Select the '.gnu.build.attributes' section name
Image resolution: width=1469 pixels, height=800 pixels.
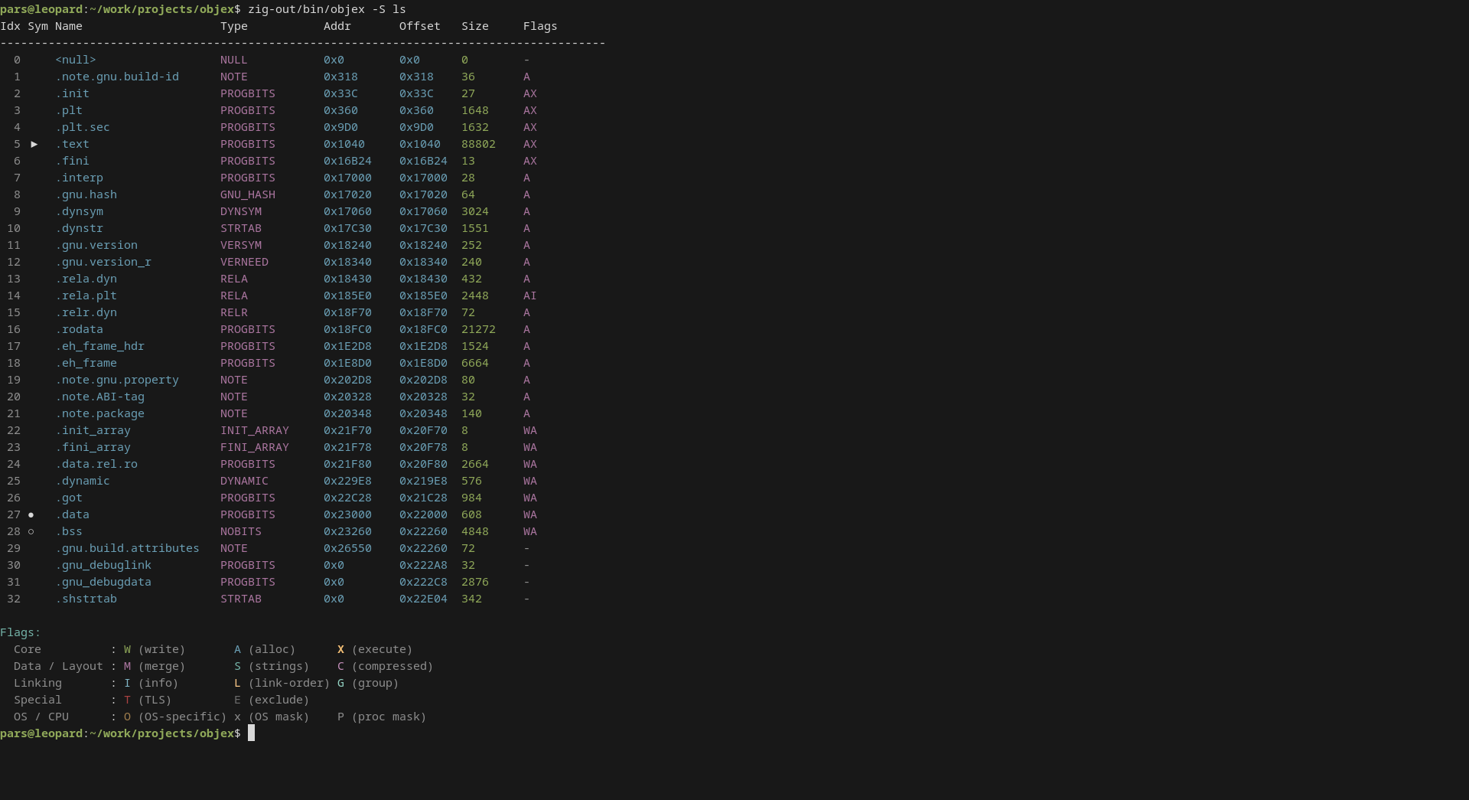coord(127,548)
